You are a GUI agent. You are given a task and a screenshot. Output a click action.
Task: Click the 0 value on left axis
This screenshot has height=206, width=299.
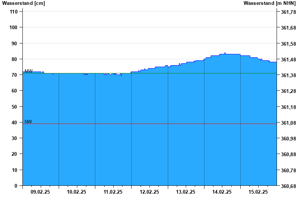coord(16,186)
